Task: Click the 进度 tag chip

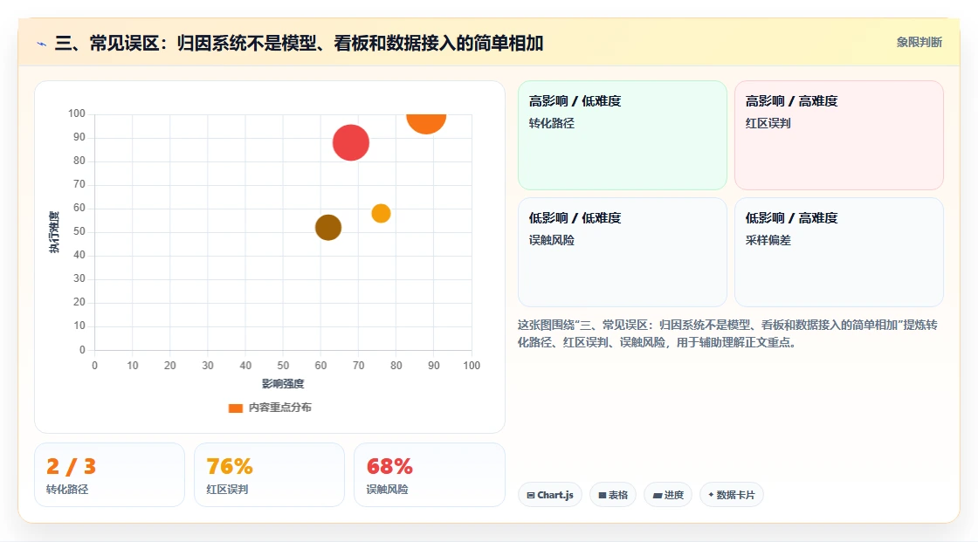Action: 668,495
